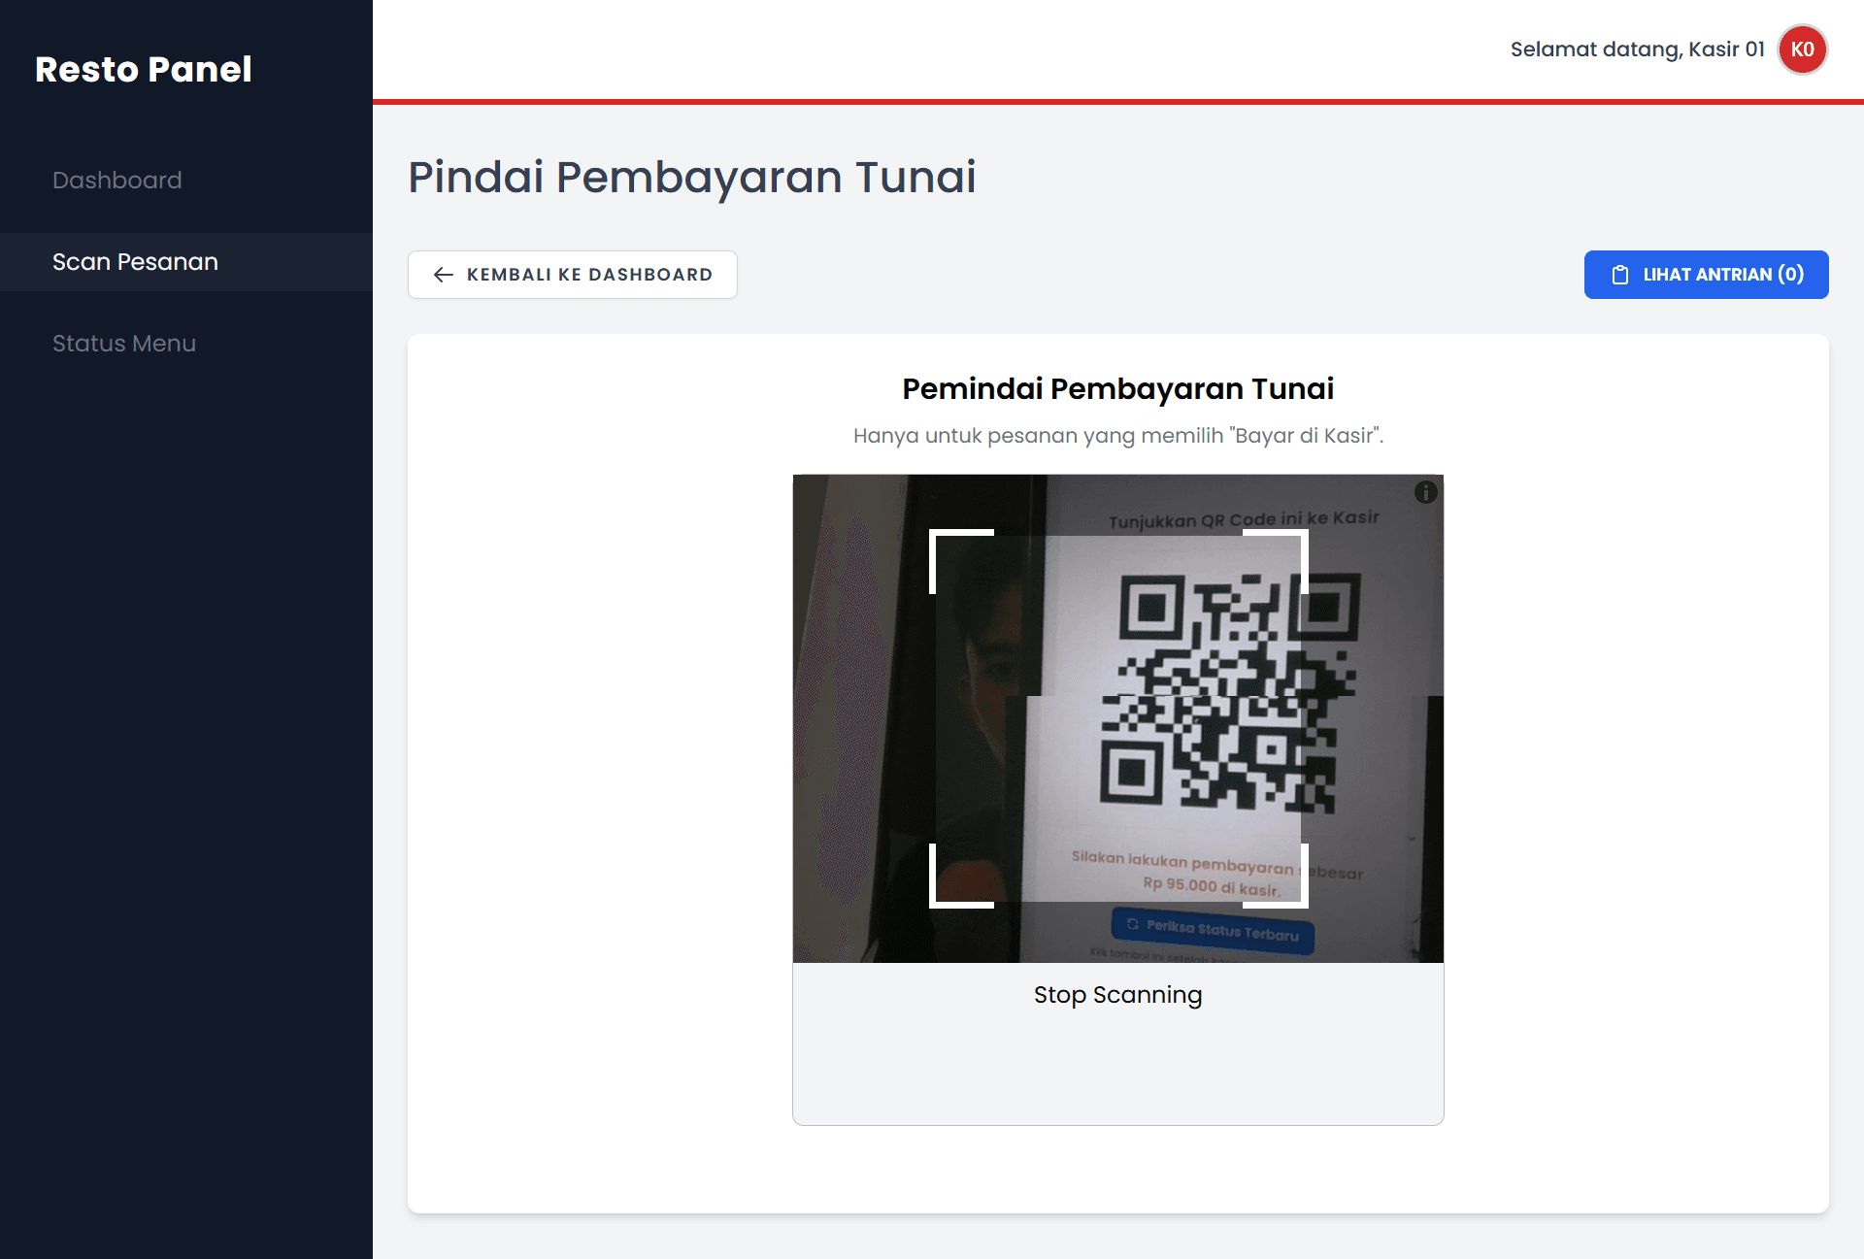Open Status Menu in the sidebar
This screenshot has width=1864, height=1259.
point(124,344)
